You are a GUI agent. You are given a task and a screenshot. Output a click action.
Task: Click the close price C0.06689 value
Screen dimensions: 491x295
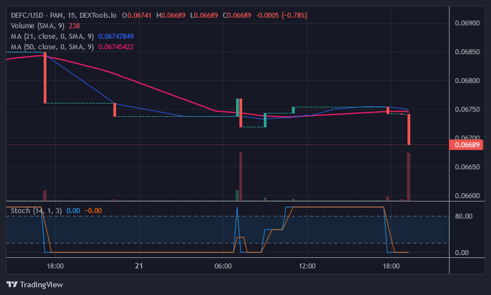coord(237,15)
